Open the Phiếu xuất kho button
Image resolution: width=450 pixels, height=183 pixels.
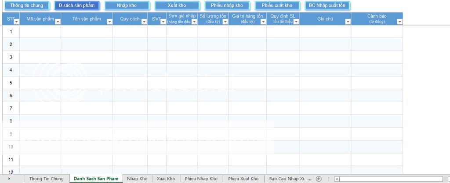(277, 6)
